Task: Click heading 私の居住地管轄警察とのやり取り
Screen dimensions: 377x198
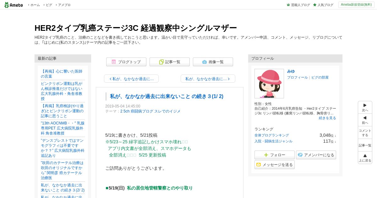Action: (x=160, y=188)
